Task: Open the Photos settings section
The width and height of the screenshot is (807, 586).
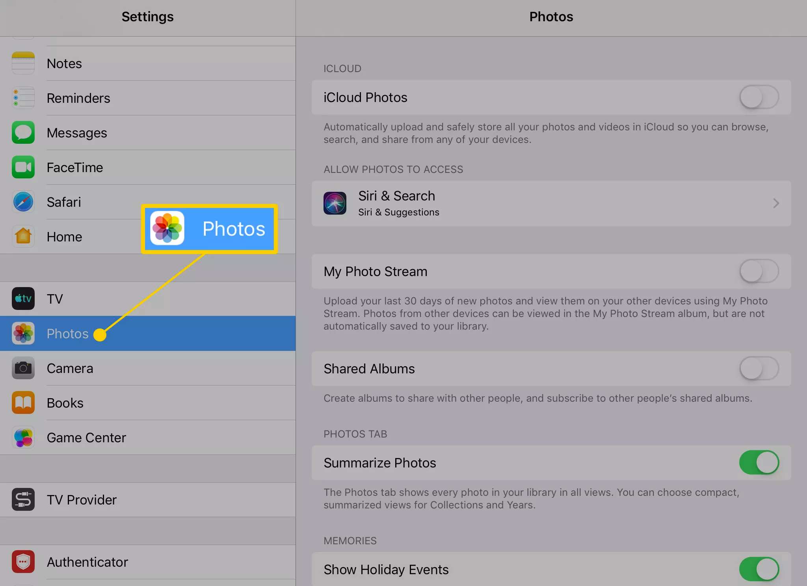Action: pos(68,333)
